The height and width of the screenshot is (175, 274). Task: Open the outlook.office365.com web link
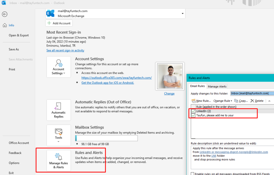117,78
